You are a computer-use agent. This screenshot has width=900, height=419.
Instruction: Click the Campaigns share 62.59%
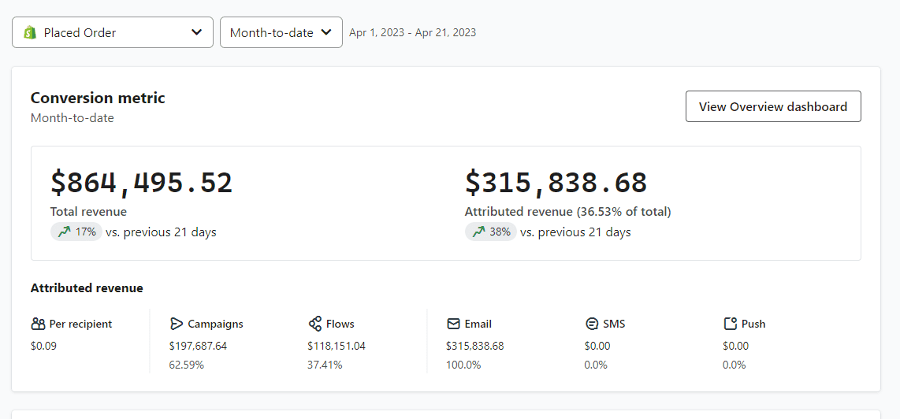click(187, 365)
